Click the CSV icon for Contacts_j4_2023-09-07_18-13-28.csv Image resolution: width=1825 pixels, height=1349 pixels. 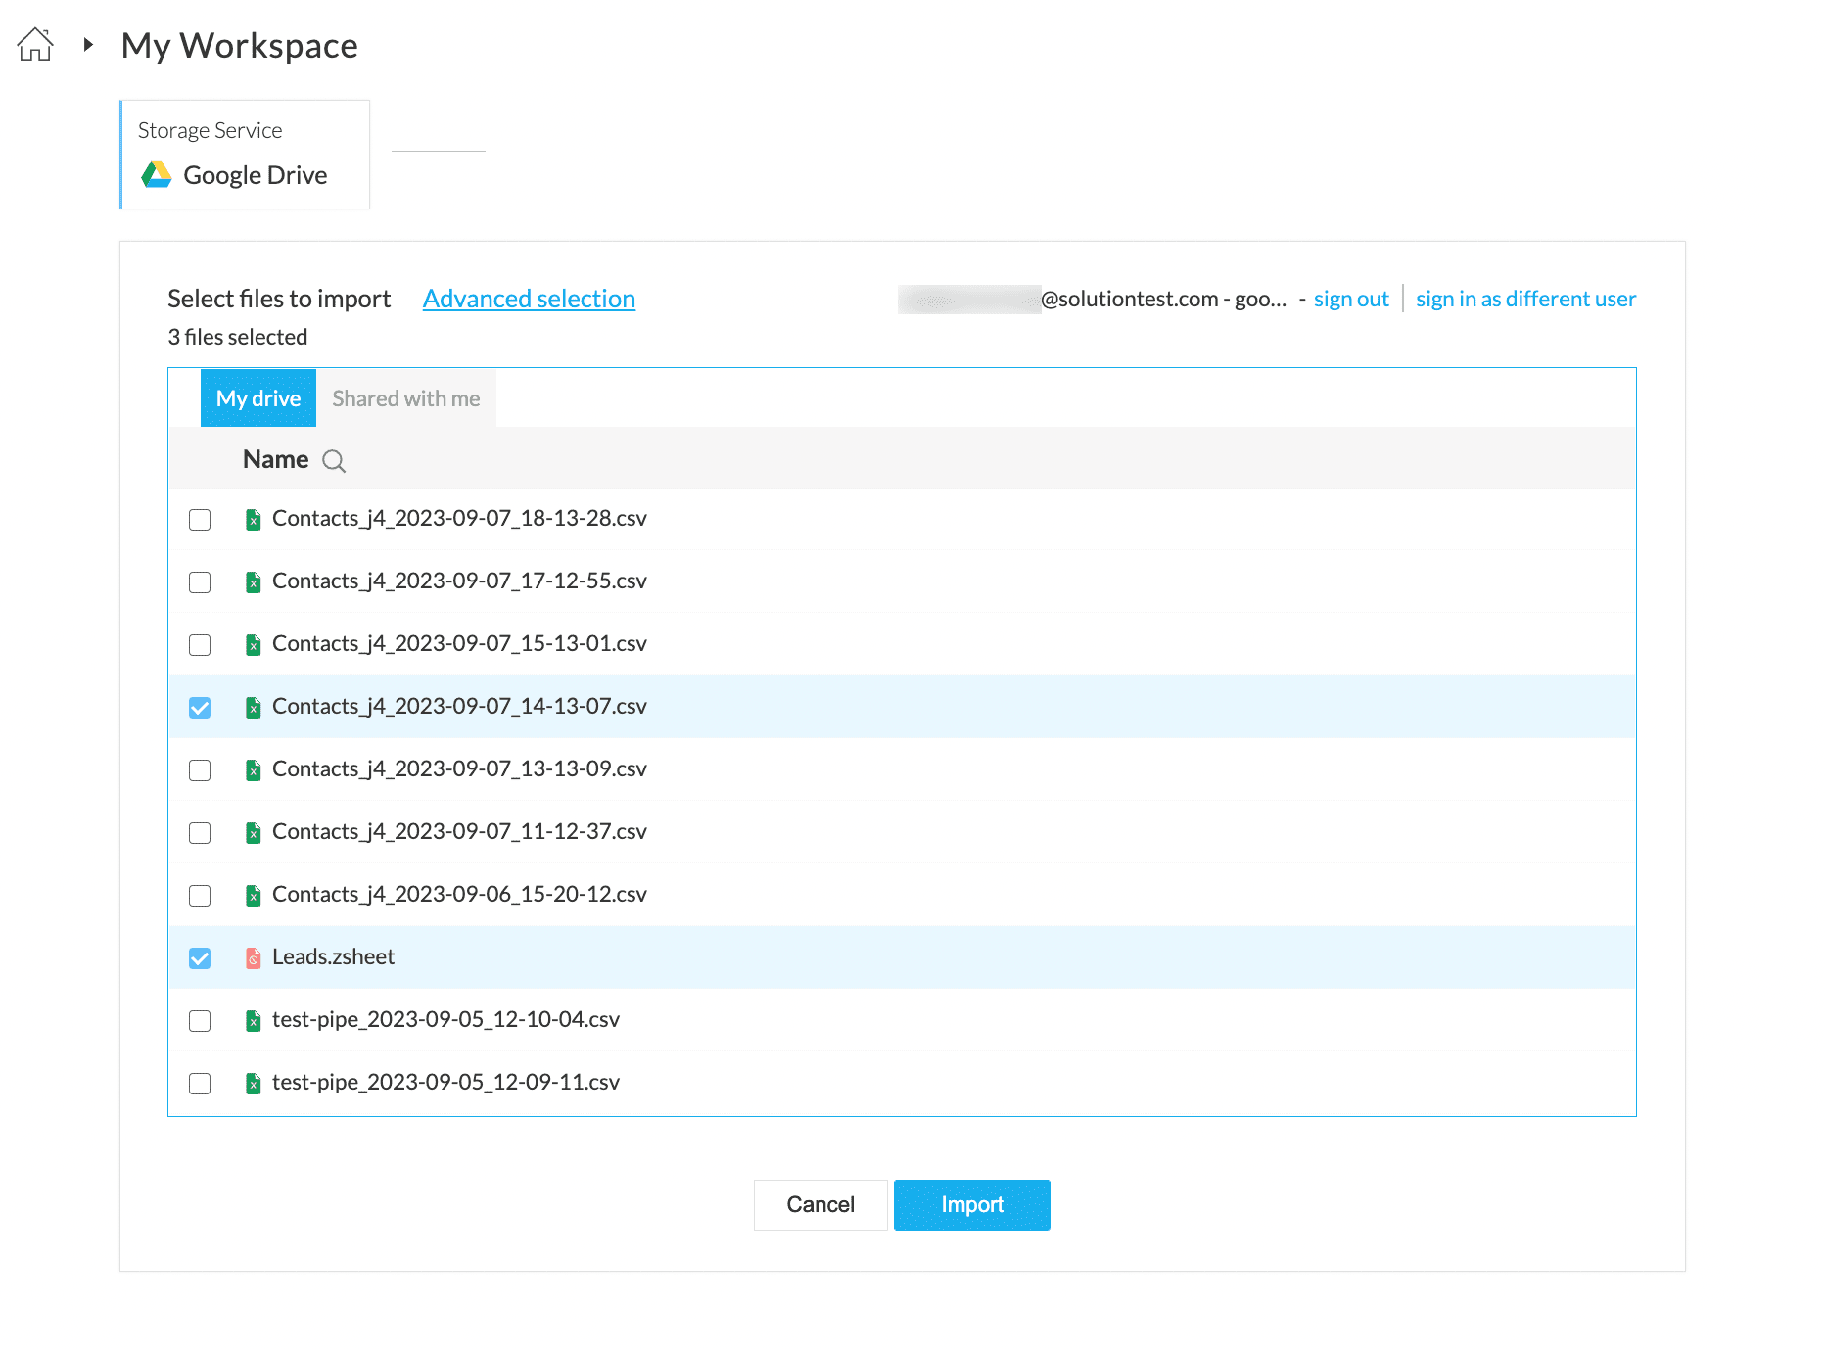pyautogui.click(x=253, y=520)
